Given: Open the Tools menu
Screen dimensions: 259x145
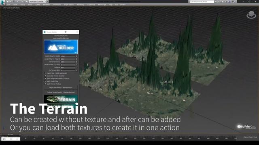Looking at the screenshot, I should tap(15, 5).
